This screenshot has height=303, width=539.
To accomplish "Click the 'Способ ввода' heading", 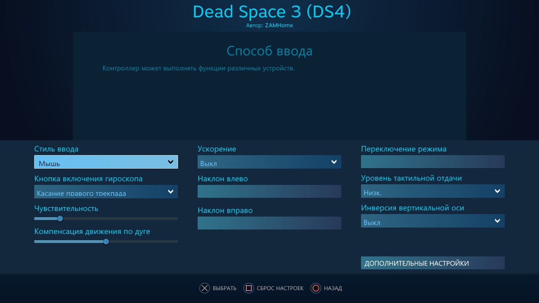I will click(x=269, y=51).
